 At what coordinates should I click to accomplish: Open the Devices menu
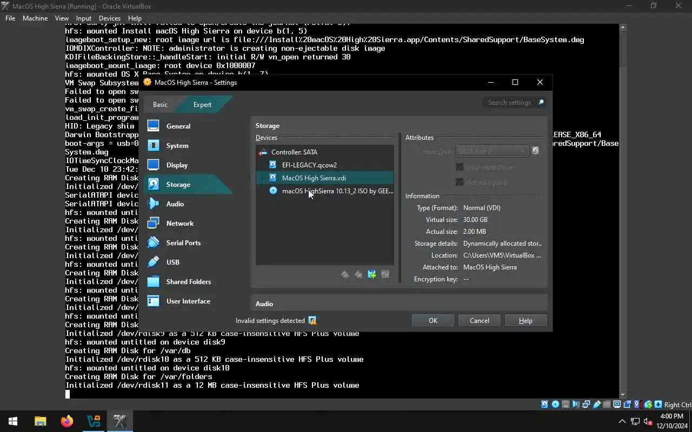tap(110, 18)
